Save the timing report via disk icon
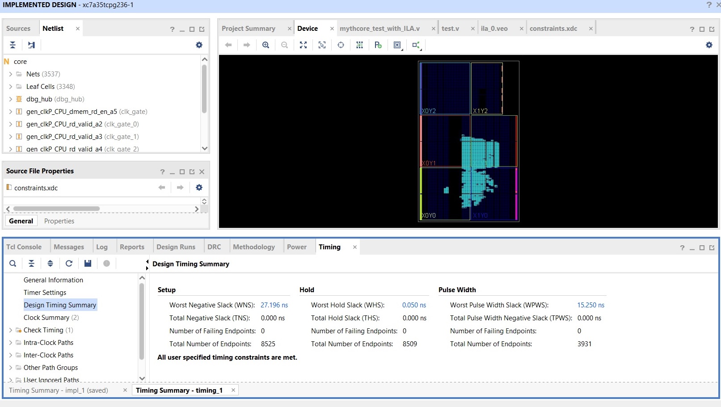 [x=88, y=264]
